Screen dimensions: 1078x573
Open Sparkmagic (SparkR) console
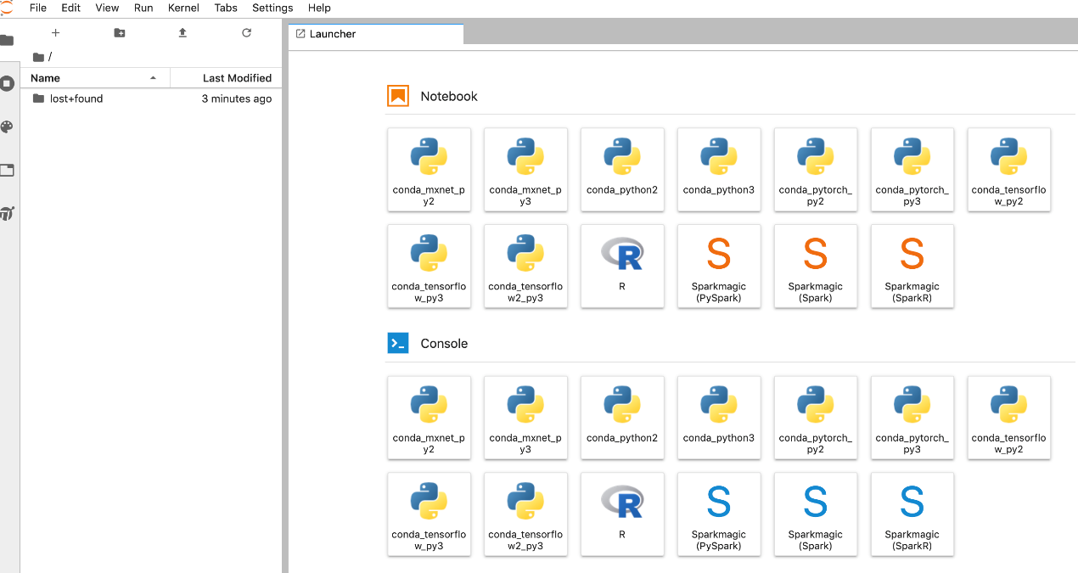pyautogui.click(x=912, y=513)
